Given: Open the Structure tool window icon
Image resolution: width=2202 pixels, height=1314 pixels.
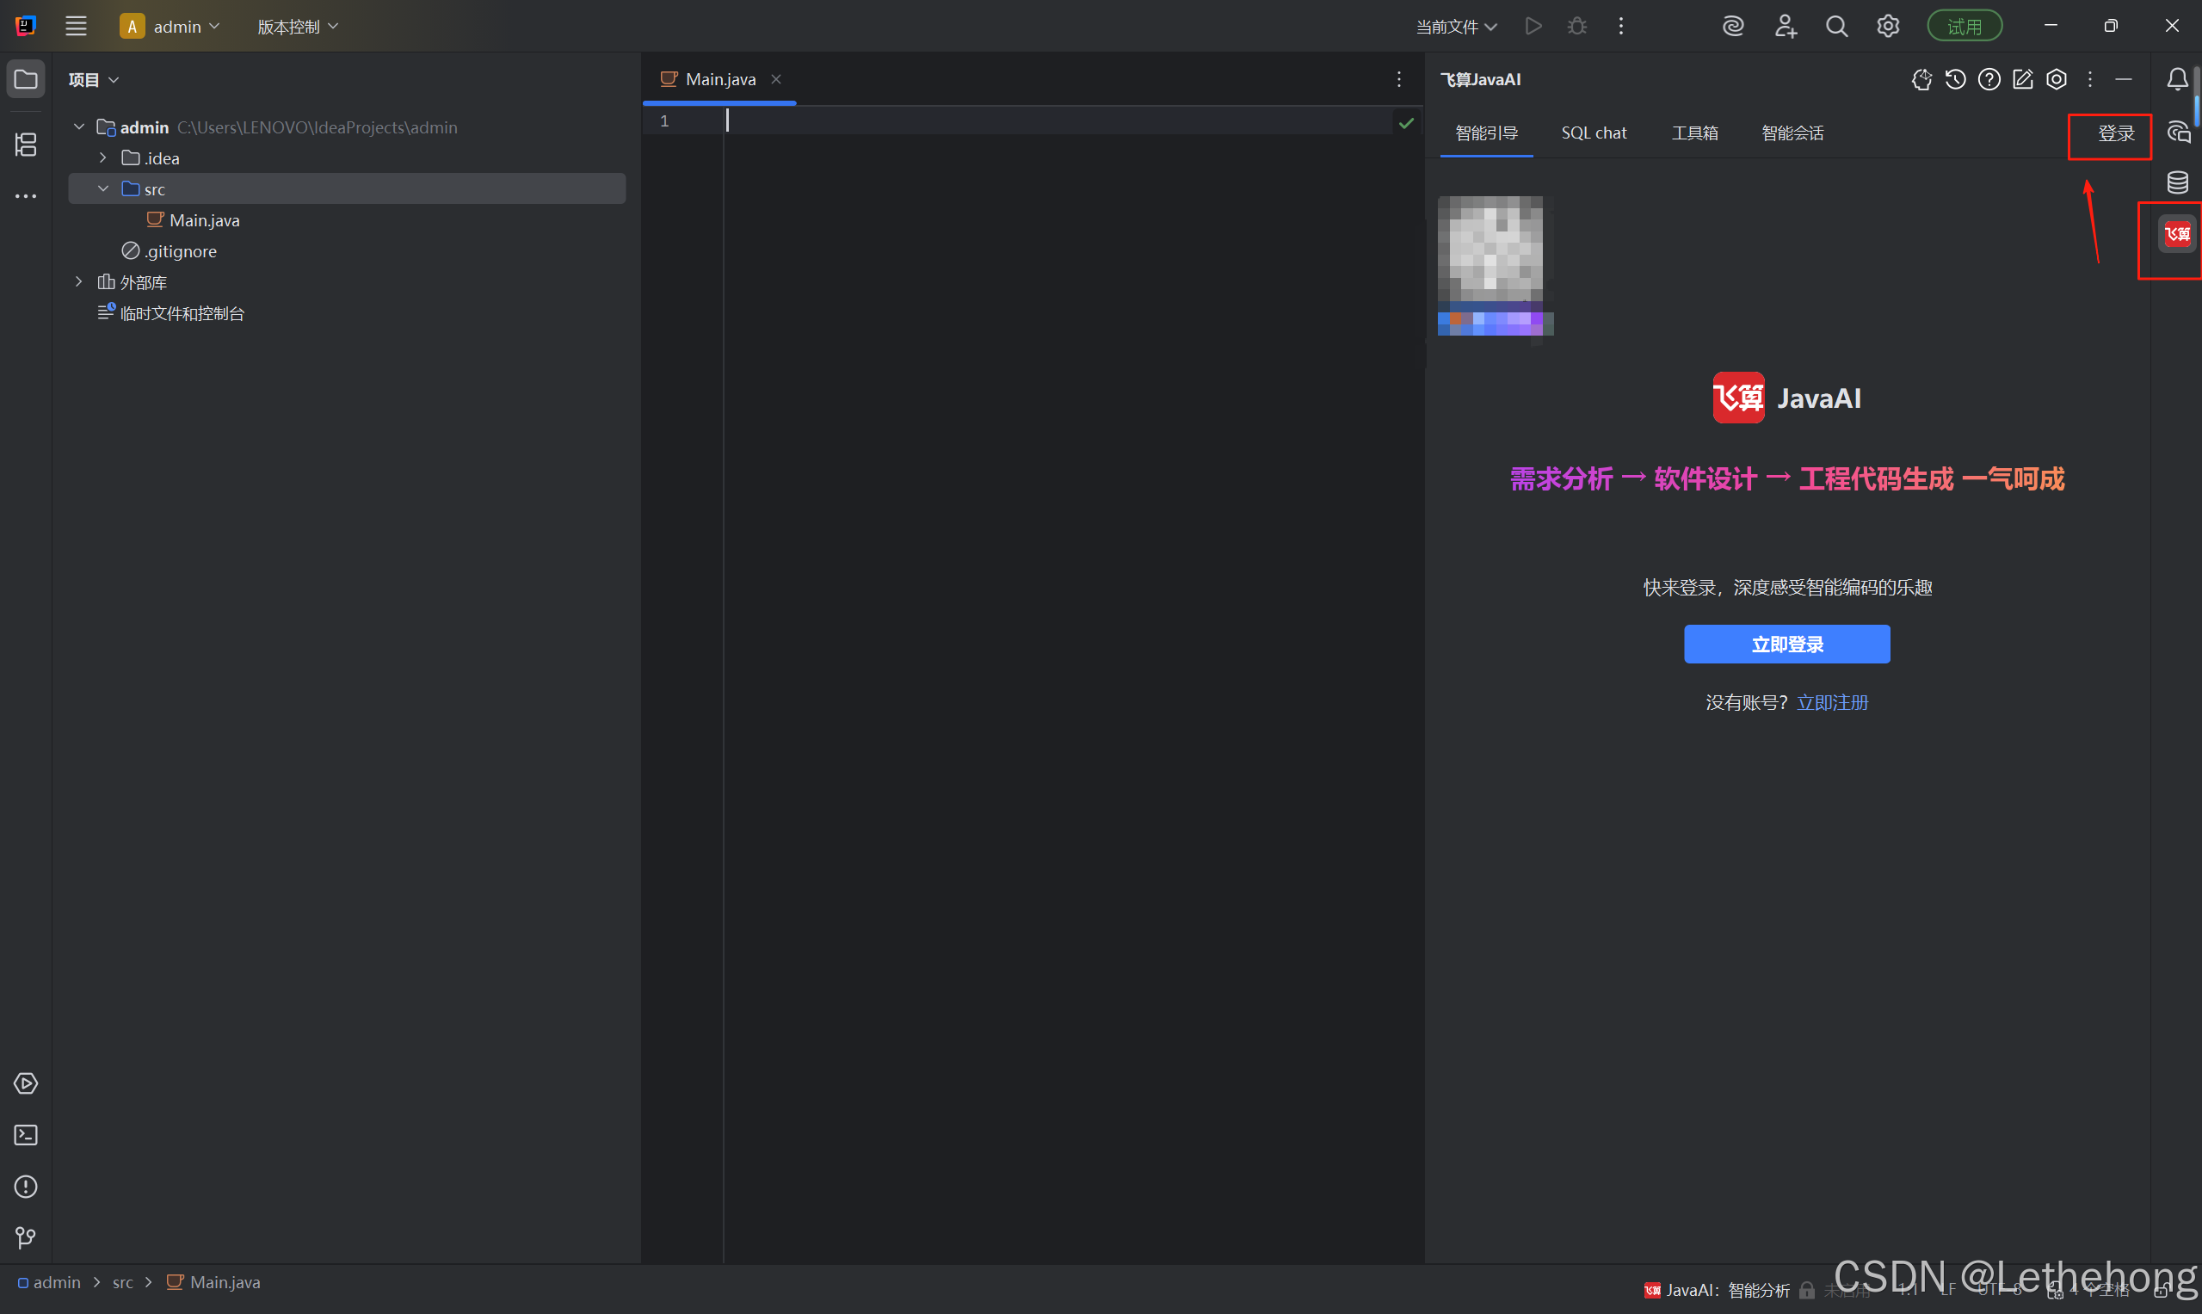Looking at the screenshot, I should (26, 145).
